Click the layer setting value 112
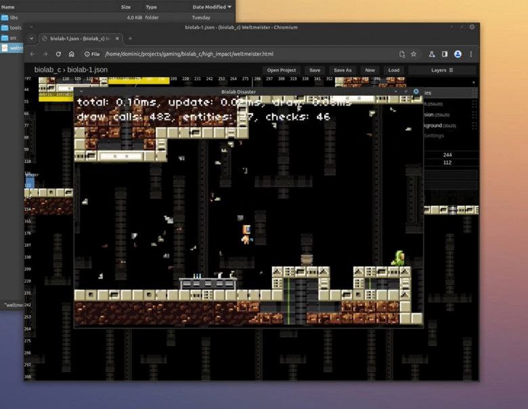The image size is (528, 409). click(x=447, y=162)
